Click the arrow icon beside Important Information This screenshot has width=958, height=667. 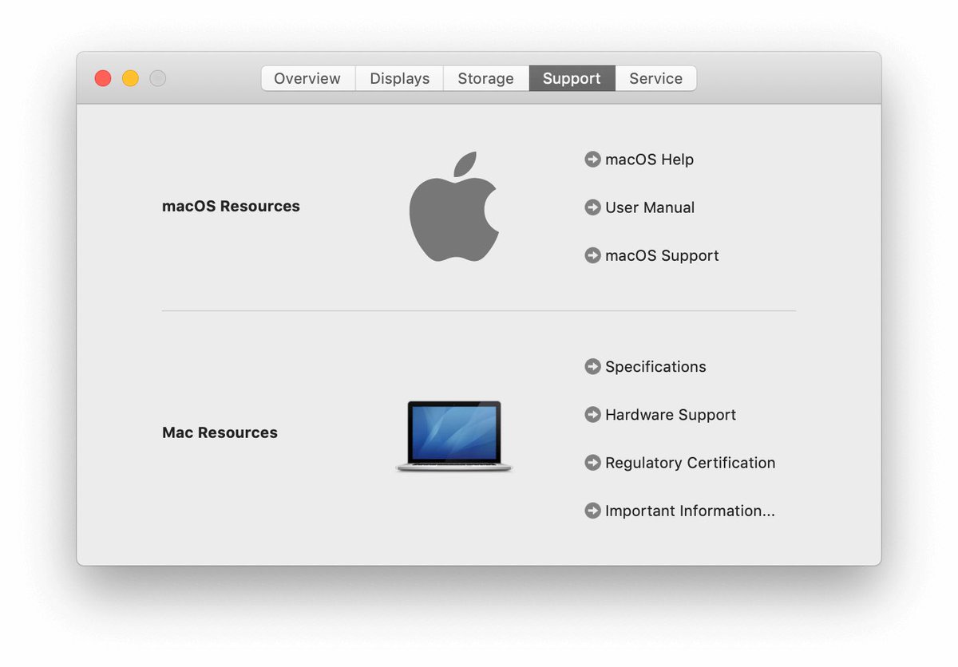pyautogui.click(x=592, y=511)
